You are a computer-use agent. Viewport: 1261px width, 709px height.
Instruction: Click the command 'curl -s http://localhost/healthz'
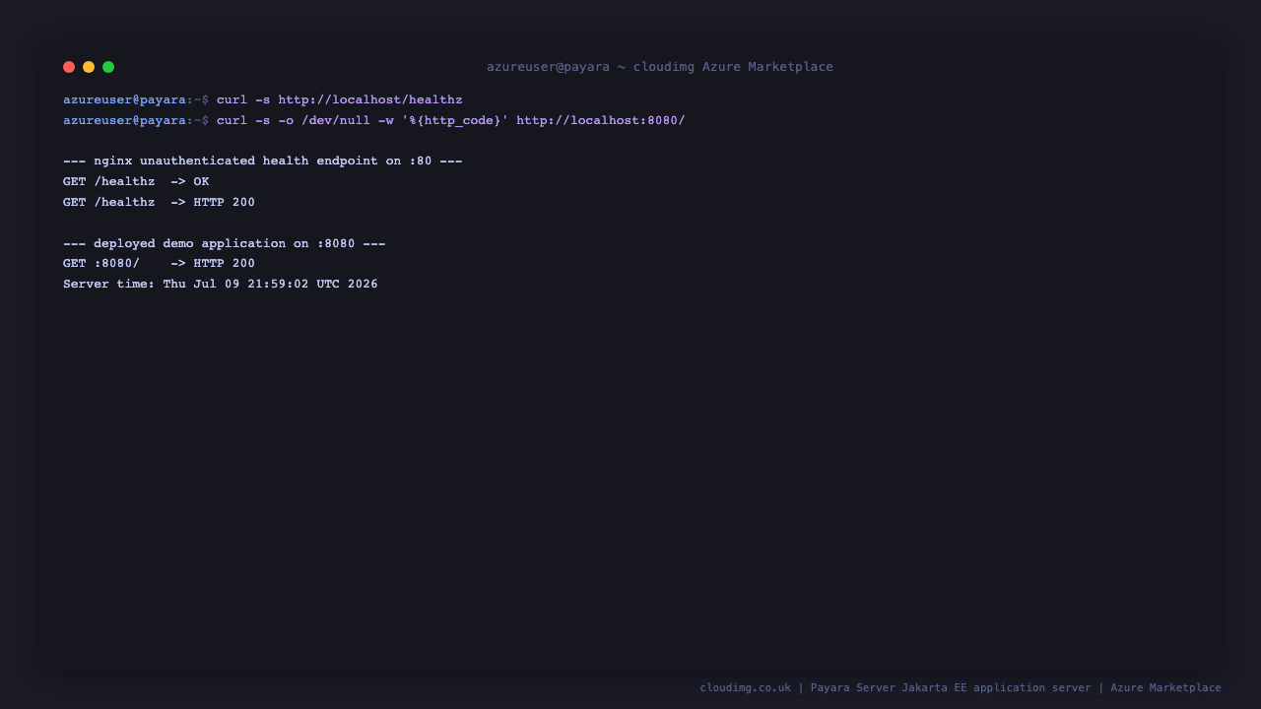click(x=340, y=100)
